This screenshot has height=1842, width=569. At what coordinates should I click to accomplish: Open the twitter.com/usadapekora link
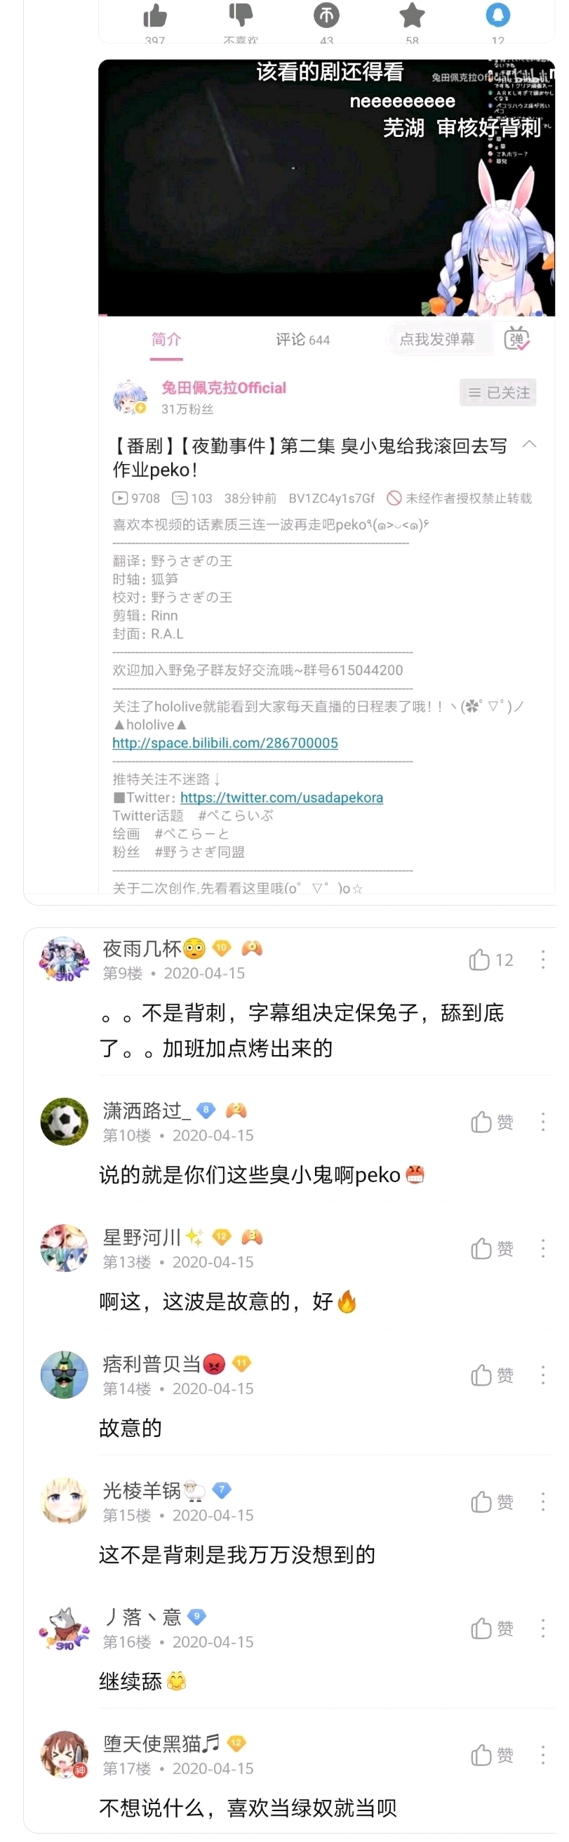tap(281, 797)
